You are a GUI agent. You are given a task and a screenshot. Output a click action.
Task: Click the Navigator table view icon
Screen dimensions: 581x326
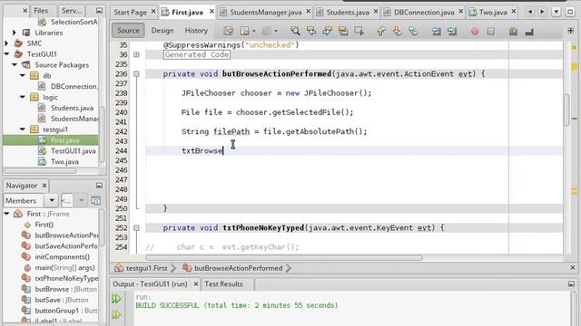coord(95,201)
